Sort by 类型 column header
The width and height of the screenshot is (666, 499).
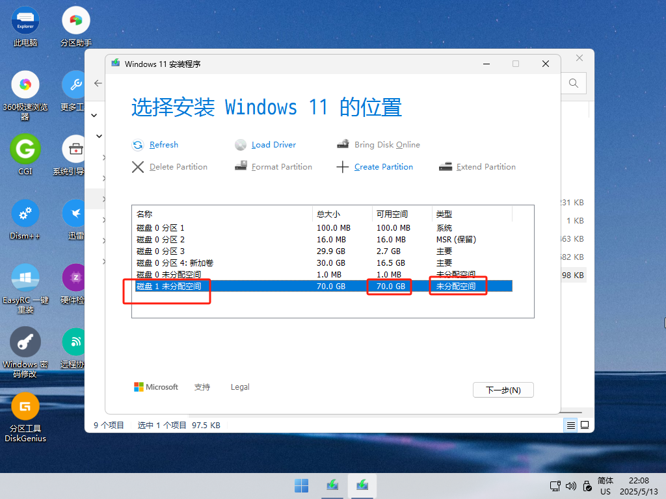point(472,214)
